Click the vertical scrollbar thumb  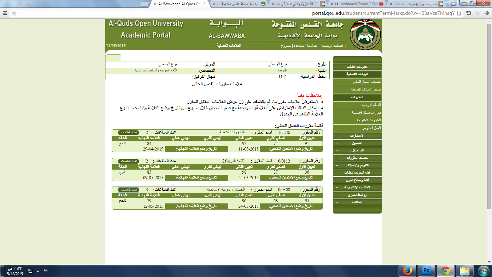[x=489, y=117]
